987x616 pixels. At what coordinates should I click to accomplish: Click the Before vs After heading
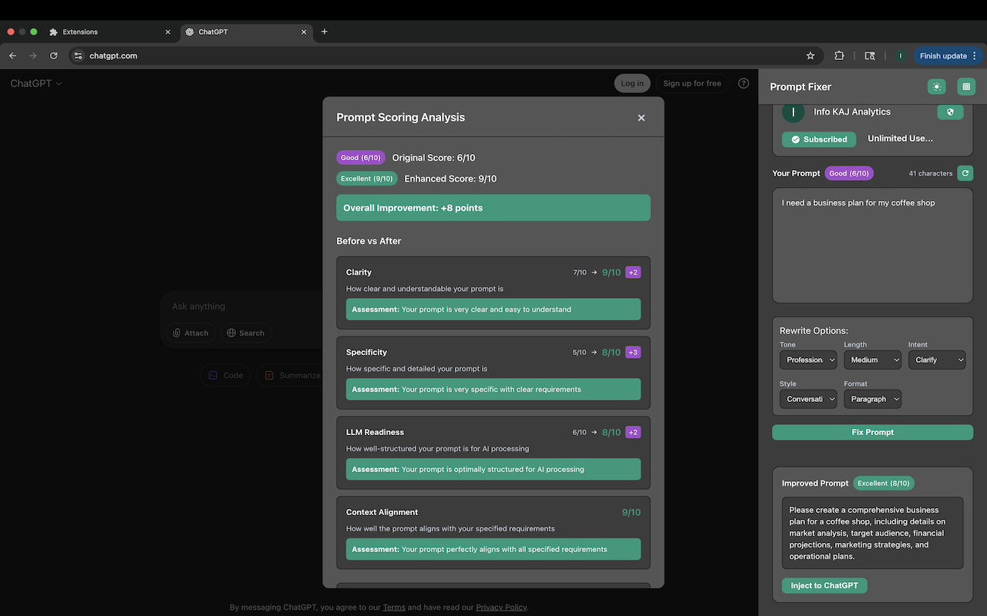coord(369,241)
